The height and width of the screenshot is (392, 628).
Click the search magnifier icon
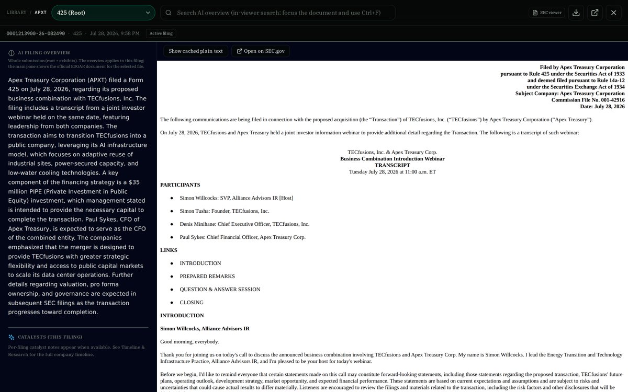(x=169, y=13)
